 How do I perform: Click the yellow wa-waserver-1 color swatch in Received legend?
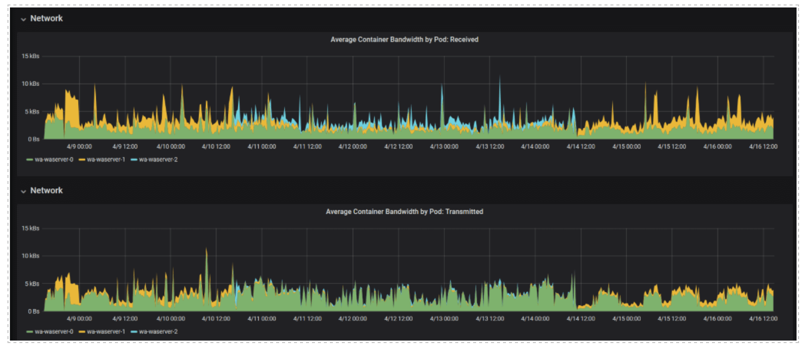point(82,160)
